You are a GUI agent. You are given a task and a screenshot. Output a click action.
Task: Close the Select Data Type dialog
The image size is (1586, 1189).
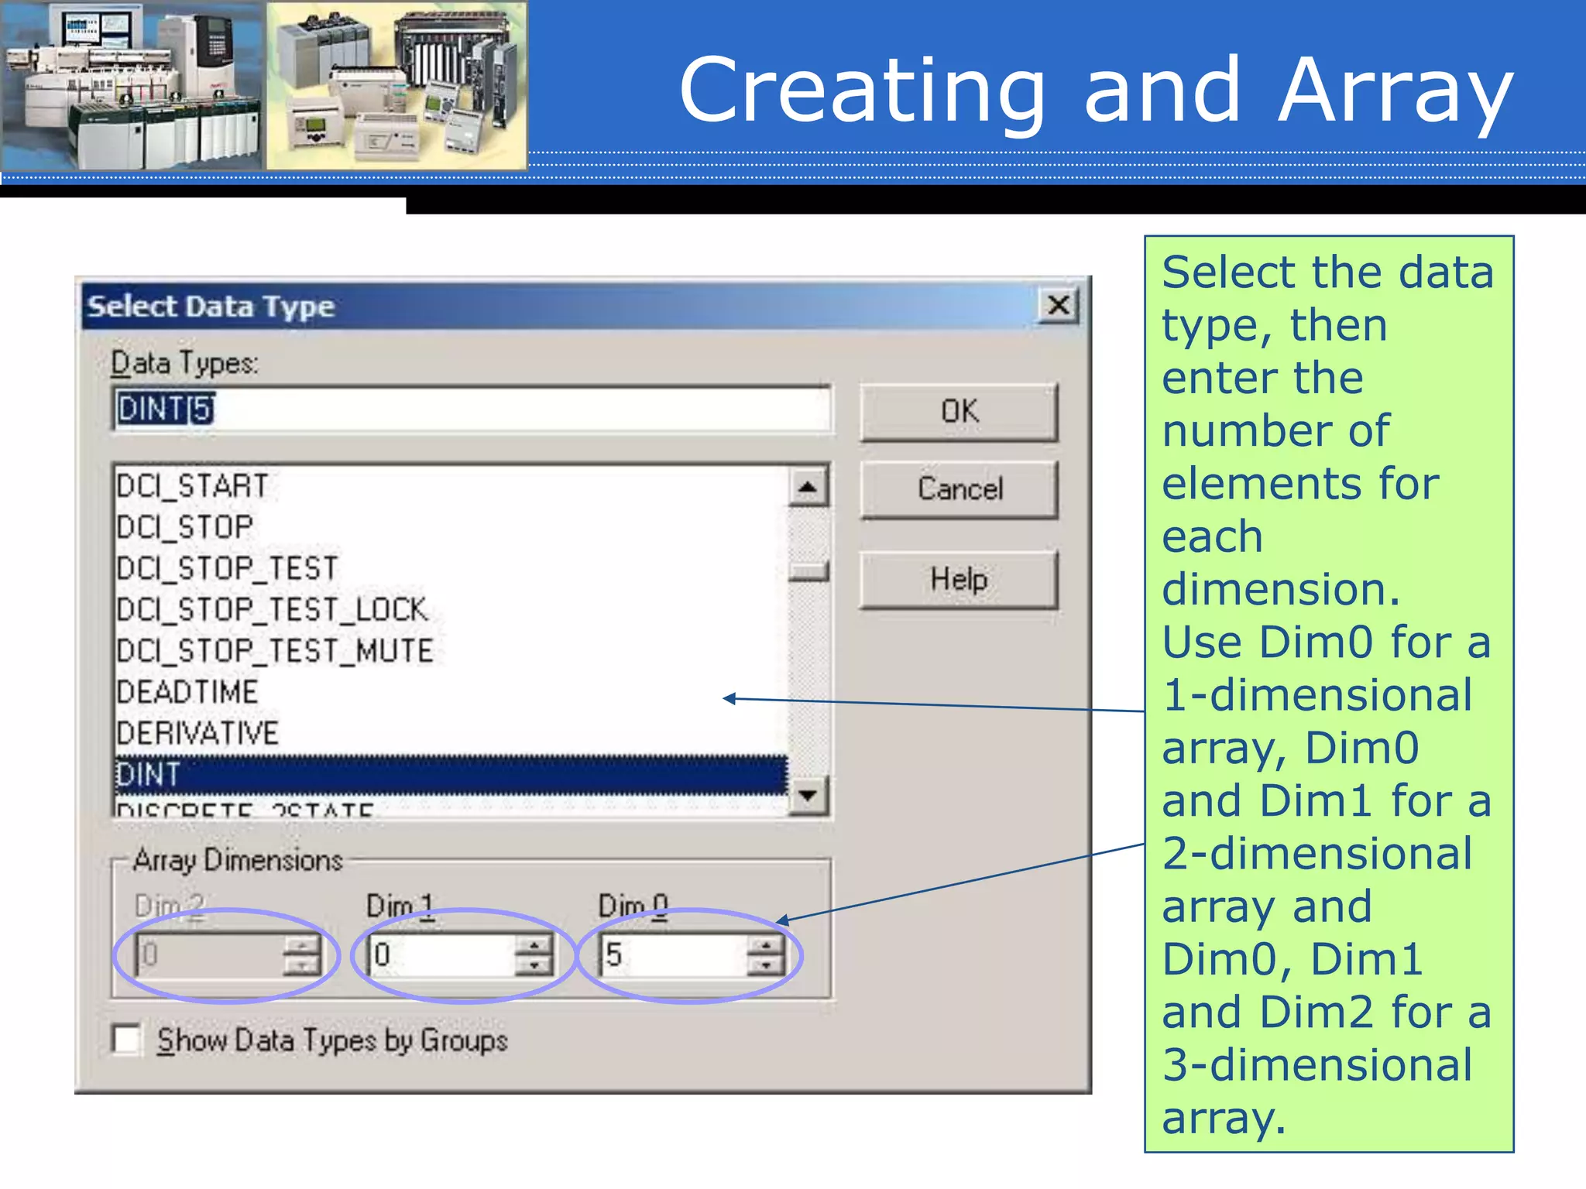click(x=1059, y=305)
